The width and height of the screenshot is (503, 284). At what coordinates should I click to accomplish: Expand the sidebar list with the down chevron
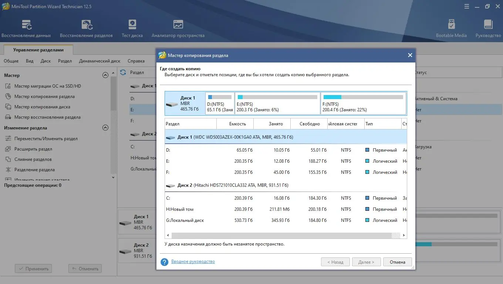pyautogui.click(x=113, y=177)
